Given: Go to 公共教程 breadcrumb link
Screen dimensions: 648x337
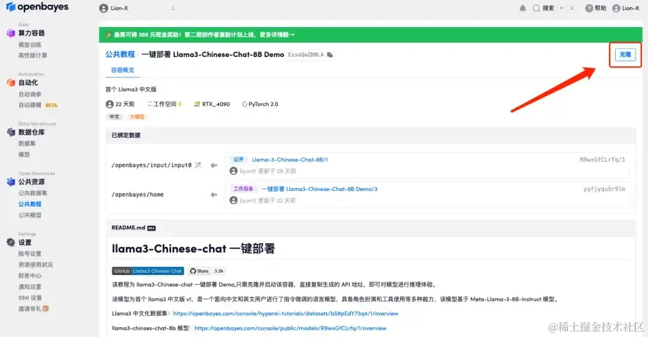Looking at the screenshot, I should tap(120, 54).
